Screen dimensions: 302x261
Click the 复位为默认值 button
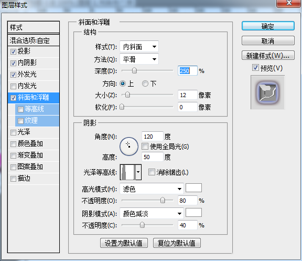point(177,243)
